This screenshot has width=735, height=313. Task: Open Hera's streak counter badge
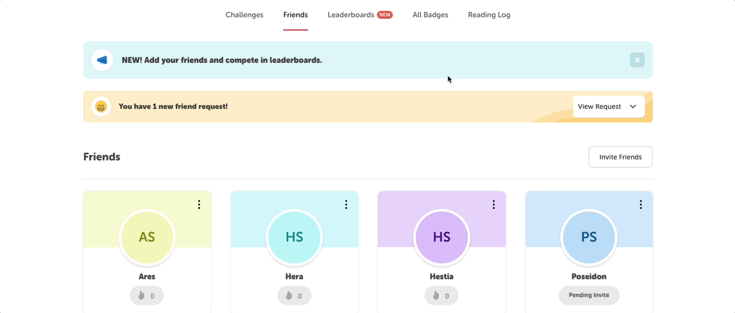click(294, 295)
